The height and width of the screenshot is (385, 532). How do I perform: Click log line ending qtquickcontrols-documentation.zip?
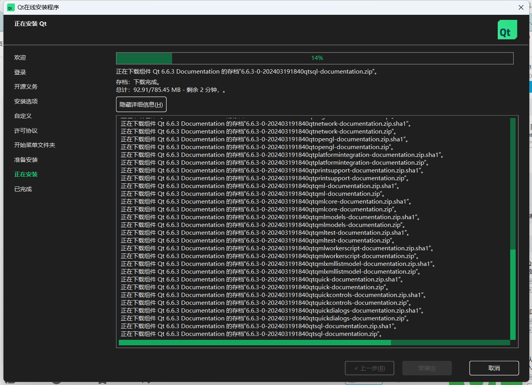[x=266, y=303]
